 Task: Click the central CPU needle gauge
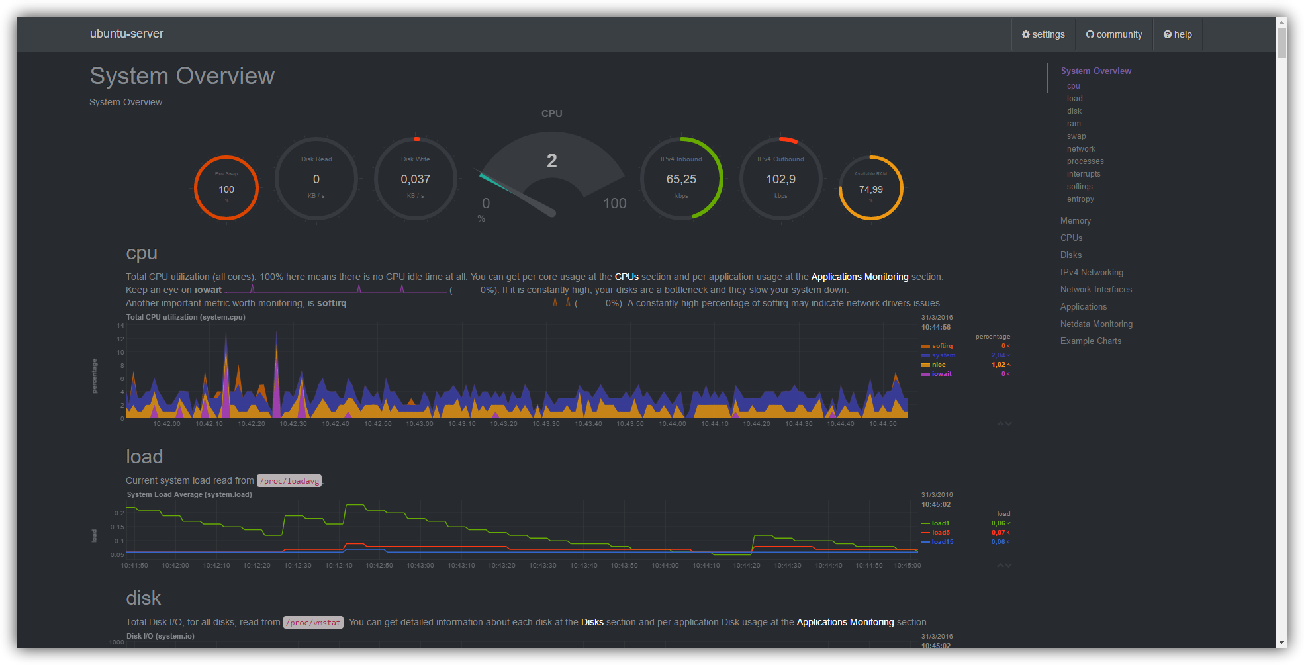[x=551, y=175]
